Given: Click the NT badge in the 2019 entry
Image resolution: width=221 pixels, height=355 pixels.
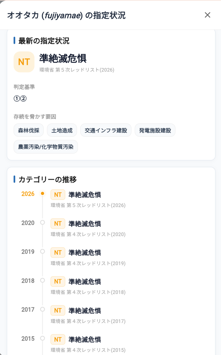Looking at the screenshot, I should (58, 253).
